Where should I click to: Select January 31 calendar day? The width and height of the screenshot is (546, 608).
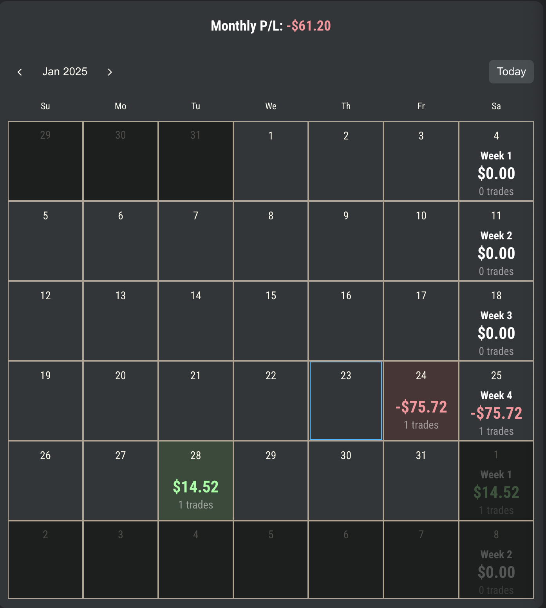click(421, 481)
